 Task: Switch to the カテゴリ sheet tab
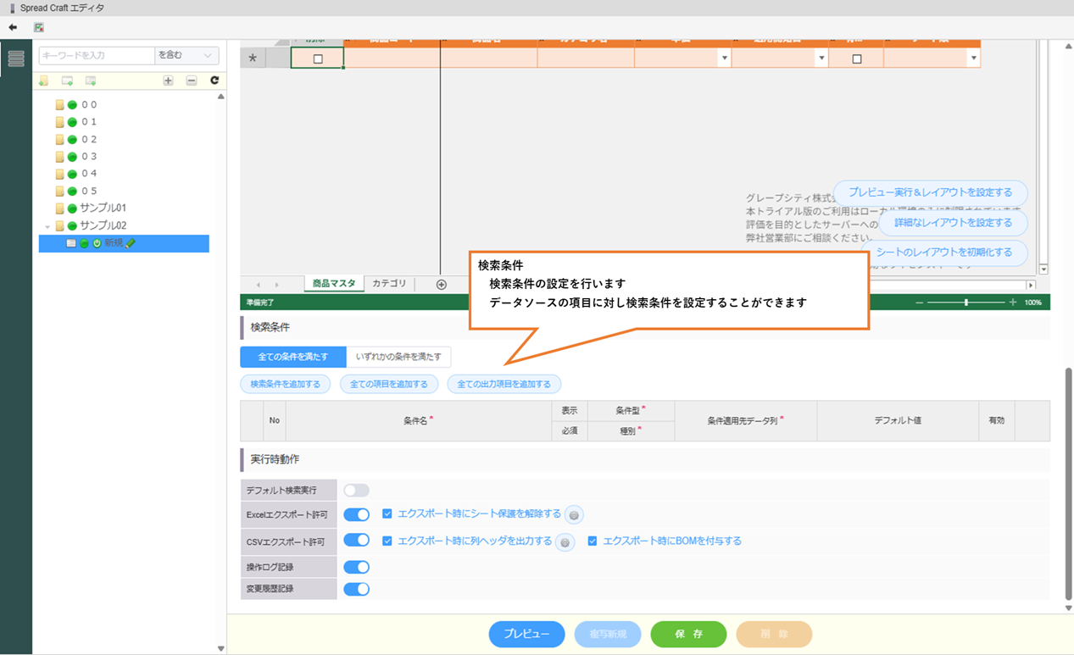point(389,284)
